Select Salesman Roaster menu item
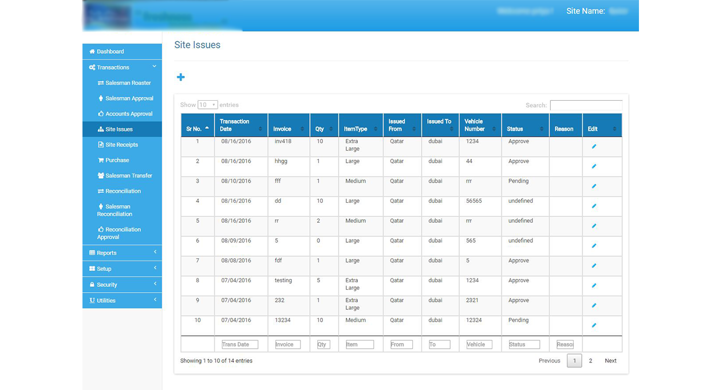Image resolution: width=722 pixels, height=390 pixels. click(128, 83)
